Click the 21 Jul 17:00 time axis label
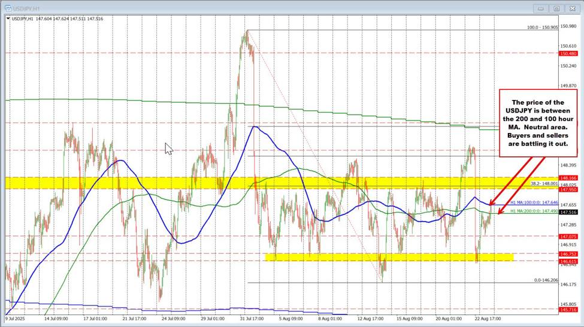This screenshot has height=327, width=584. [134, 319]
